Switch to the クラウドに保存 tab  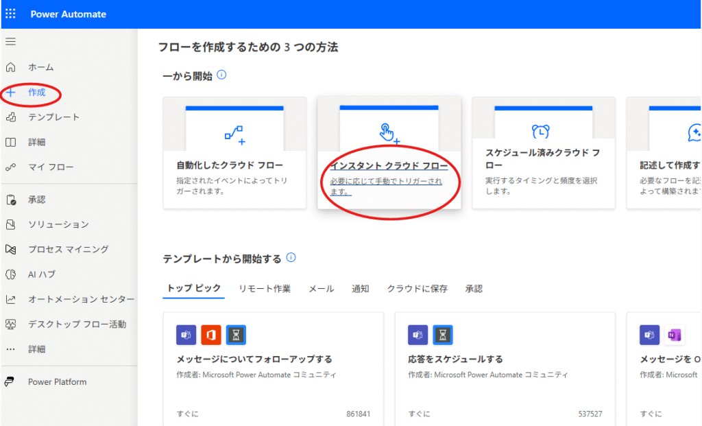pos(417,289)
